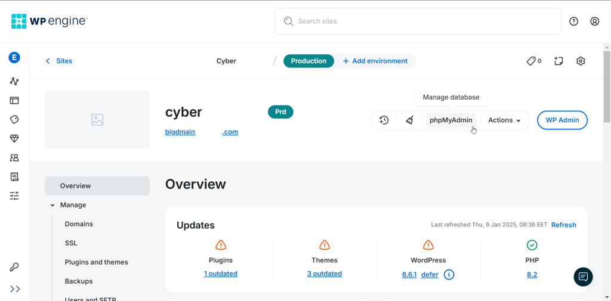
Task: Open the billing receipt icon in sidebar
Action: 14,177
